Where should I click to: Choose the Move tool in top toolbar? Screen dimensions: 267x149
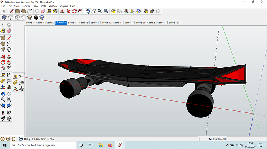pyautogui.click(x=68, y=11)
